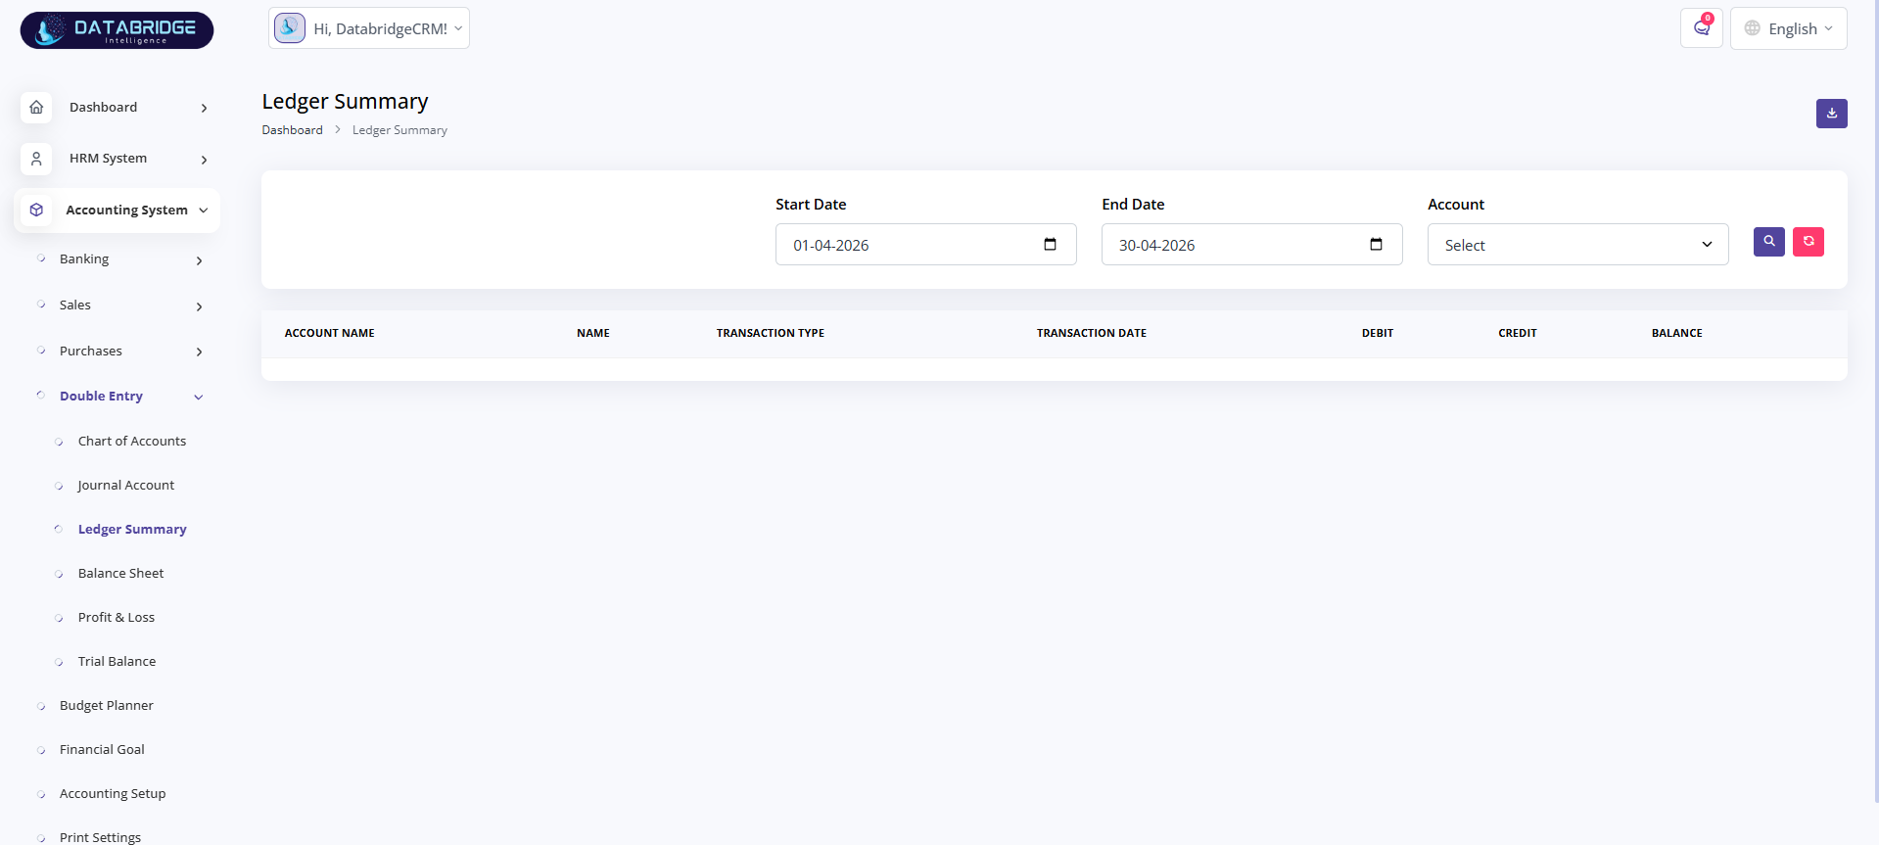Click the user avatar in header
The width and height of the screenshot is (1879, 845).
[x=290, y=28]
